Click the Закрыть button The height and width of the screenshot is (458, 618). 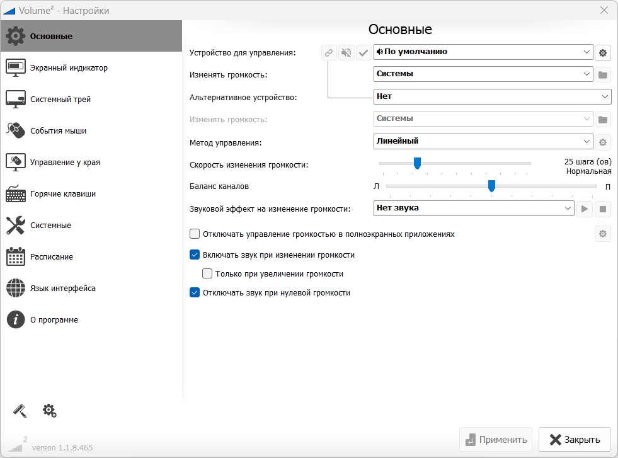tap(575, 440)
